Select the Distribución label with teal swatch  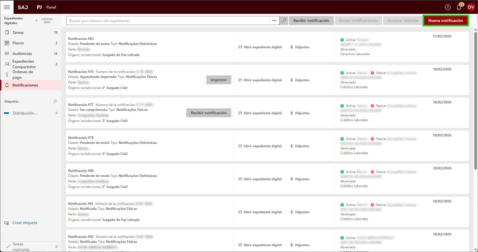[x=25, y=113]
